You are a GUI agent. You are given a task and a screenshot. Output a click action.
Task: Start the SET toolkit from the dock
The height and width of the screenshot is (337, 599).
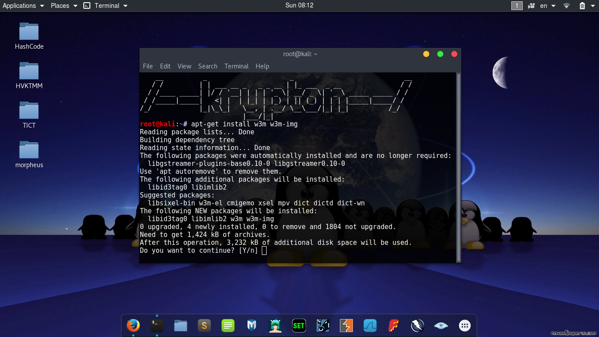coord(299,326)
